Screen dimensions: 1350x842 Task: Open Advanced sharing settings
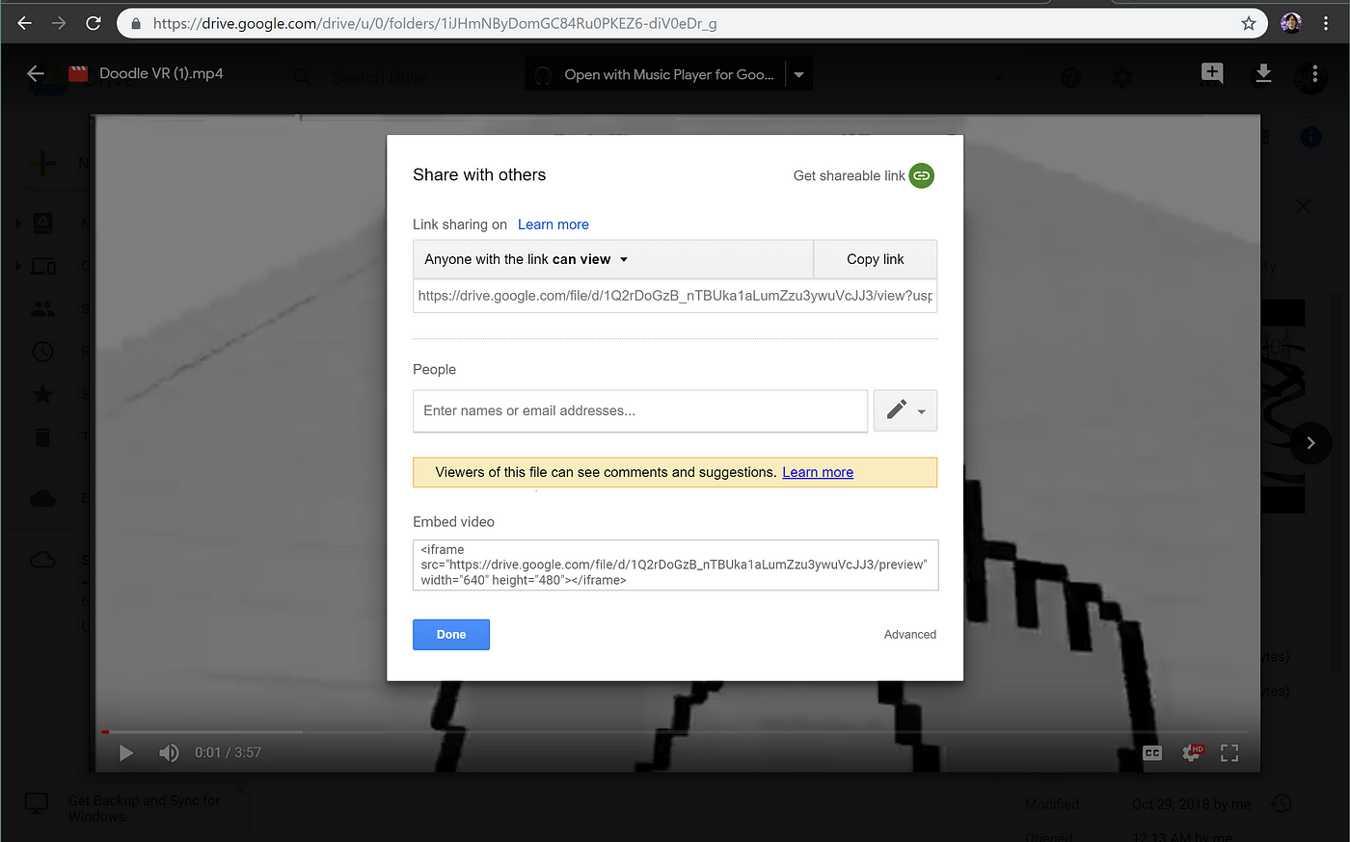(910, 634)
